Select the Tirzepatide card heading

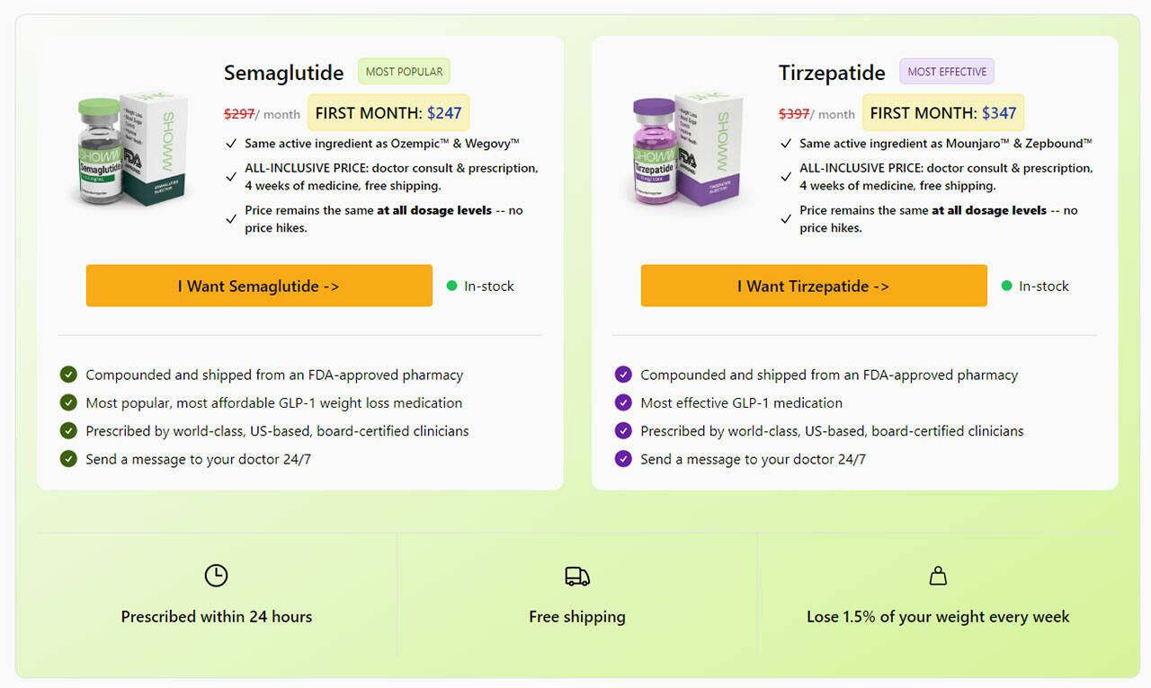(832, 73)
